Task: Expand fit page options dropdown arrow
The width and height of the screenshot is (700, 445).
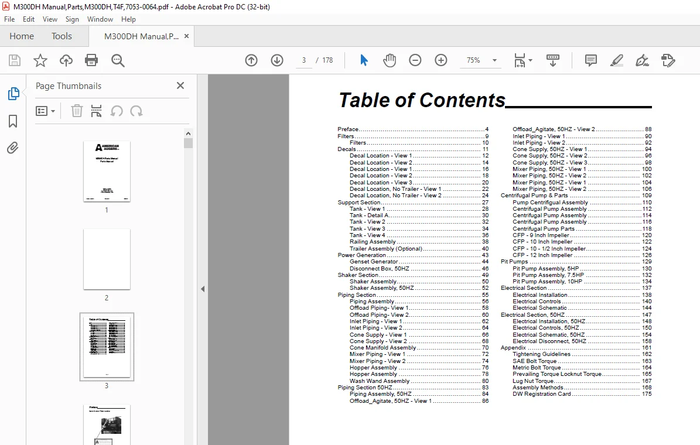Action: [530, 60]
